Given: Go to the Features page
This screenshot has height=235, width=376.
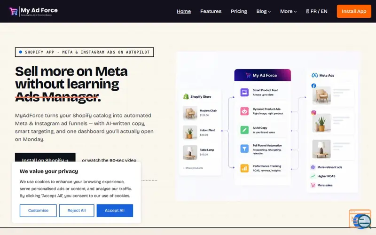Looking at the screenshot, I should coord(211,11).
